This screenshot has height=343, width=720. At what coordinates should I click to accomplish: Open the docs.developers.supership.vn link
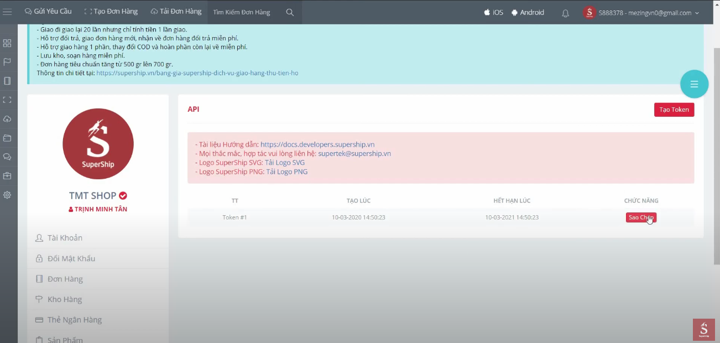[x=317, y=144]
